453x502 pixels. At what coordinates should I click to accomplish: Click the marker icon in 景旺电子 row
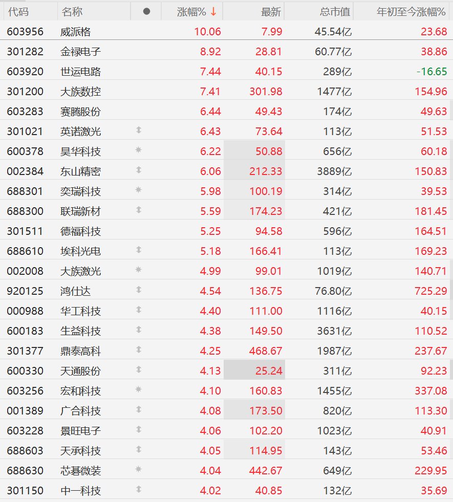(139, 429)
